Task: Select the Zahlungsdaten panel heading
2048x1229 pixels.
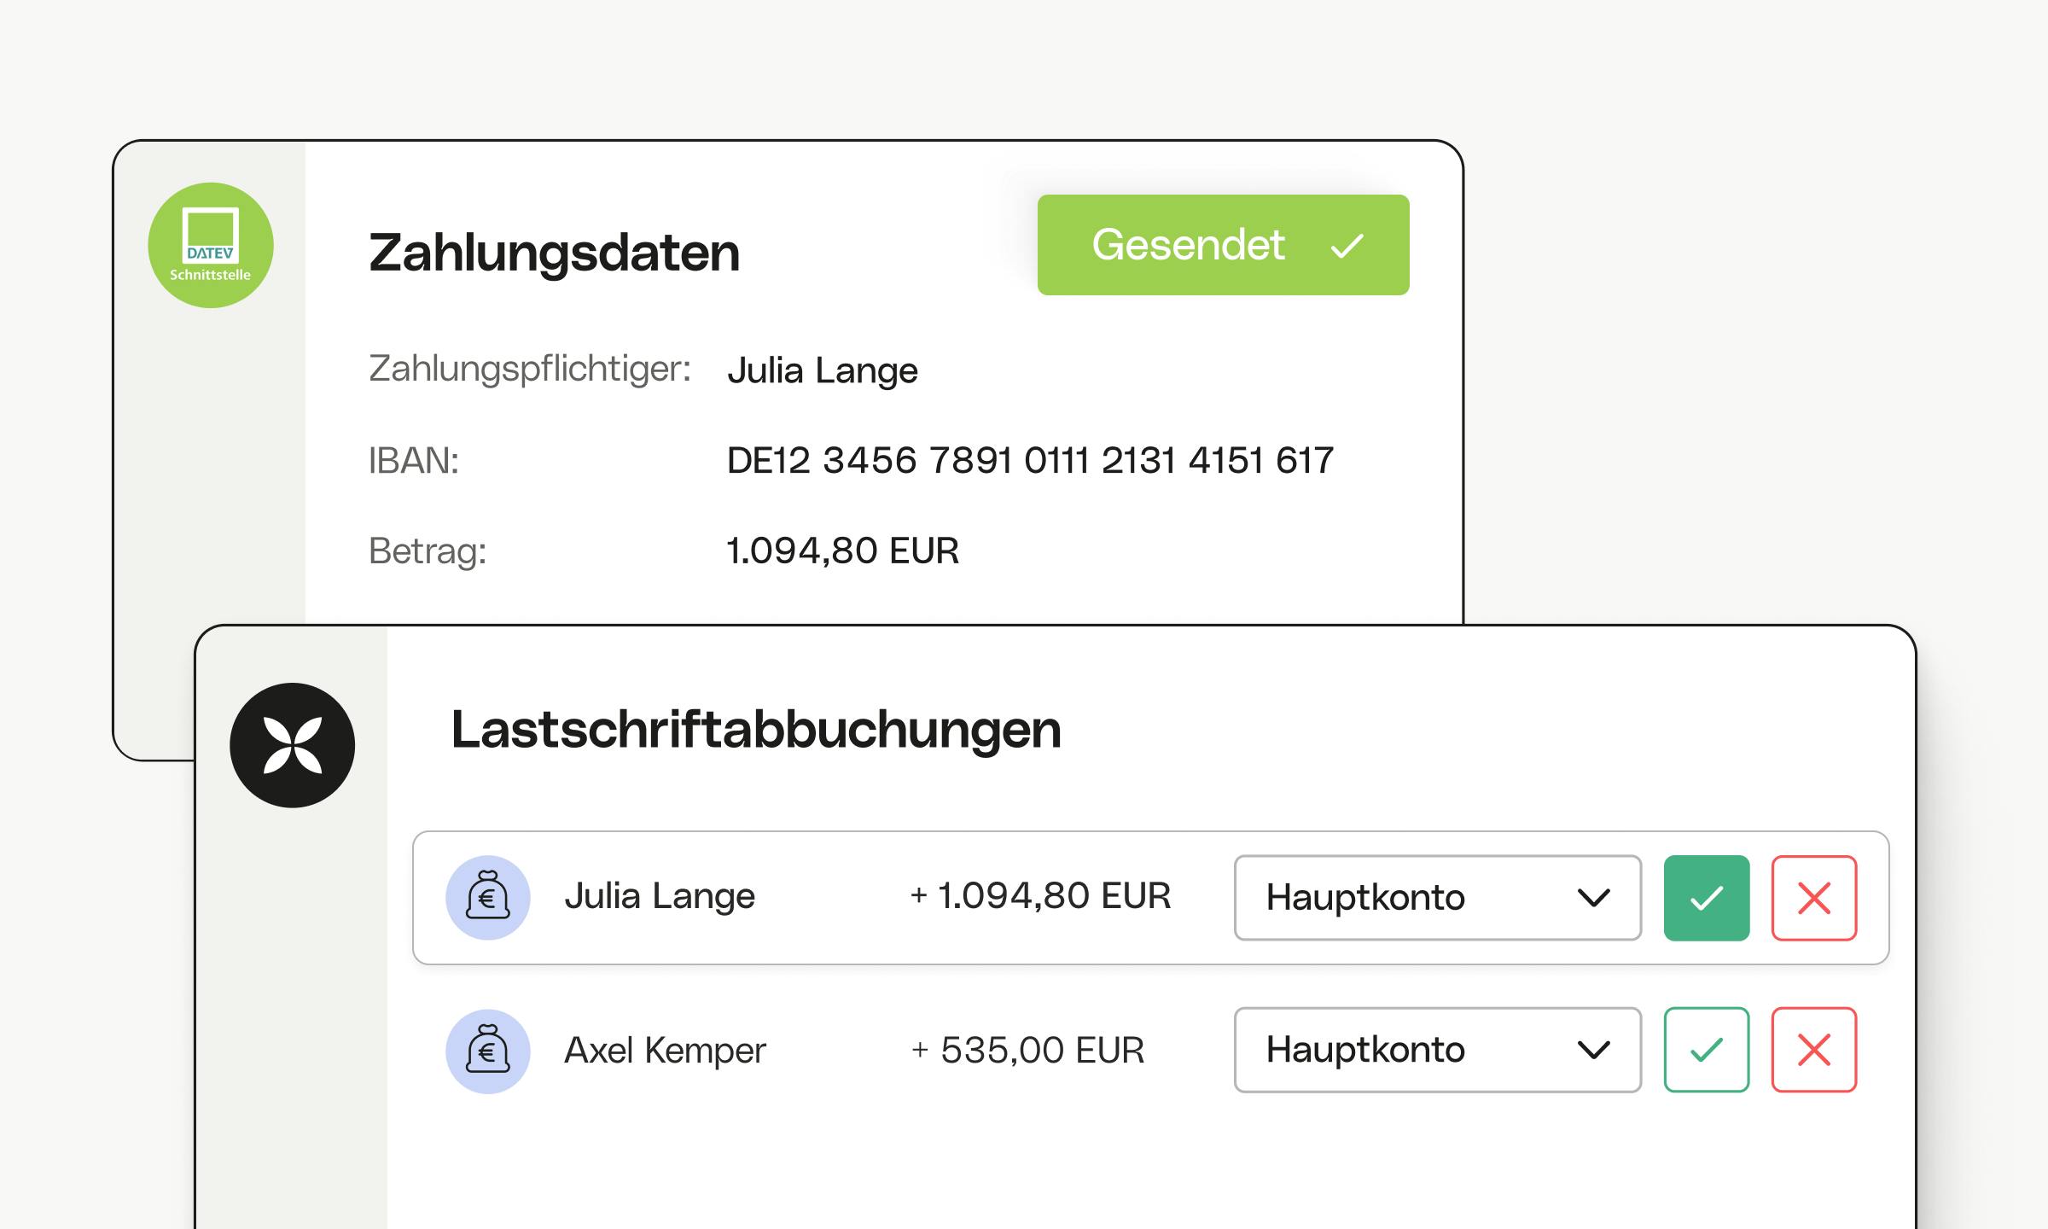Action: [555, 253]
